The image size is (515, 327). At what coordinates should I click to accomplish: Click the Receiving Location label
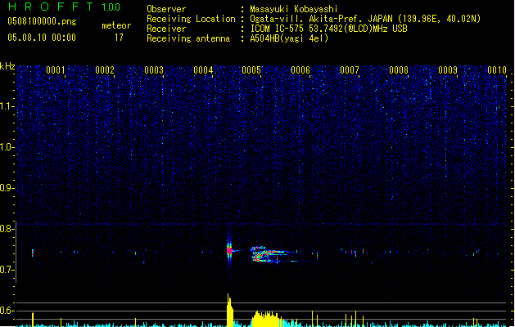[191, 19]
